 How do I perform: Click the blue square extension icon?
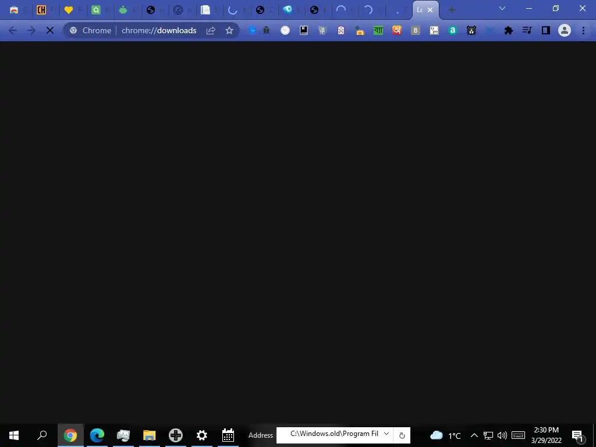pyautogui.click(x=252, y=30)
